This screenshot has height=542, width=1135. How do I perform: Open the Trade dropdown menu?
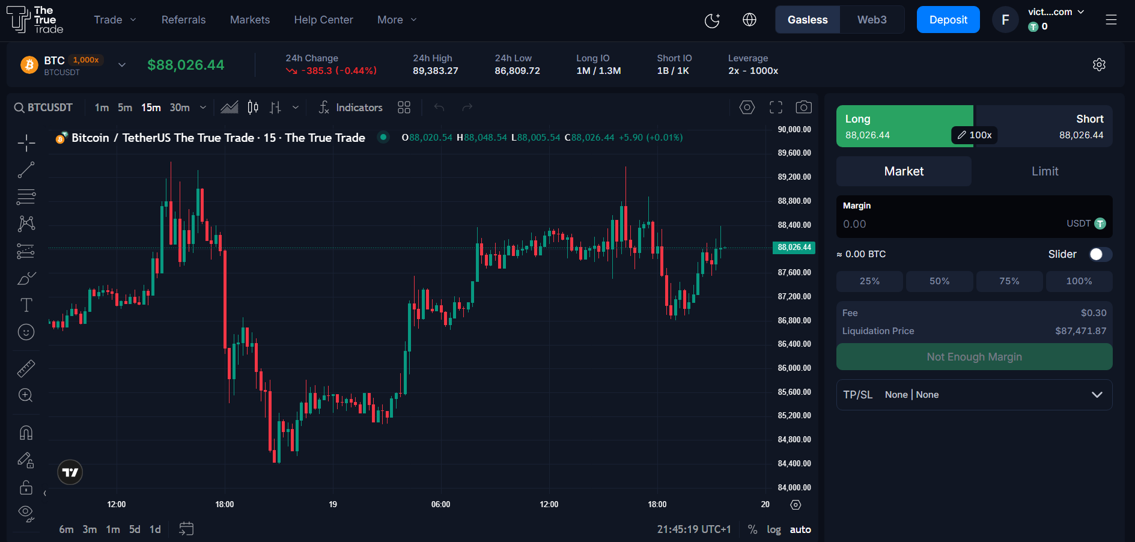[115, 20]
